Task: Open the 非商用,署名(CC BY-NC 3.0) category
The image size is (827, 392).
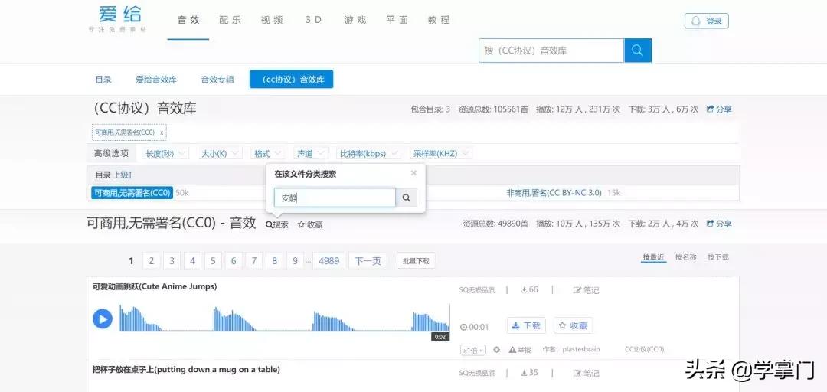Action: click(x=554, y=193)
